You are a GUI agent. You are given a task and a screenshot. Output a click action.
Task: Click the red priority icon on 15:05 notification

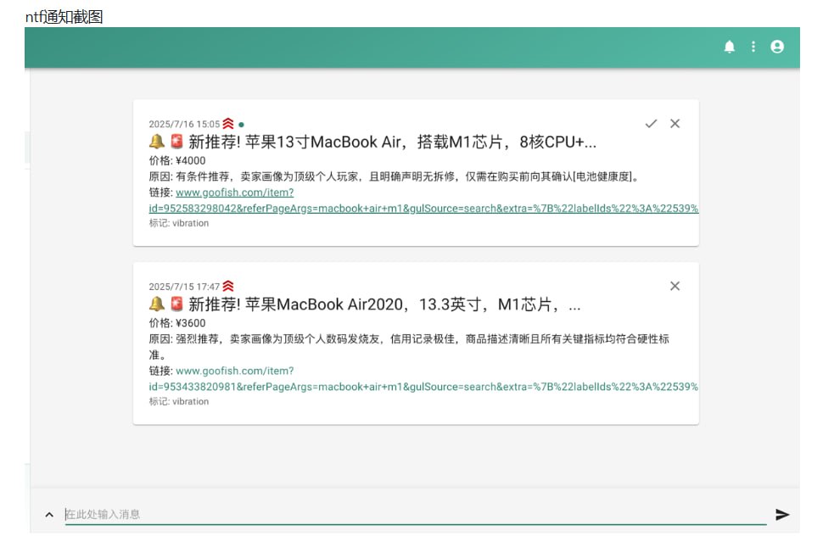pyautogui.click(x=227, y=124)
